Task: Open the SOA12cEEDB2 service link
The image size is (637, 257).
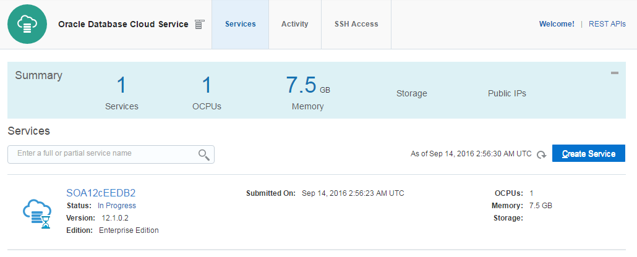Action: tap(101, 193)
